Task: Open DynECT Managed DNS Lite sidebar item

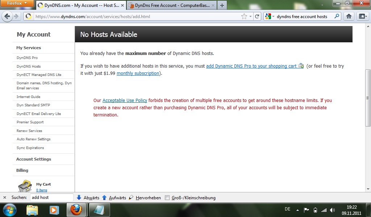Action: pyautogui.click(x=39, y=75)
